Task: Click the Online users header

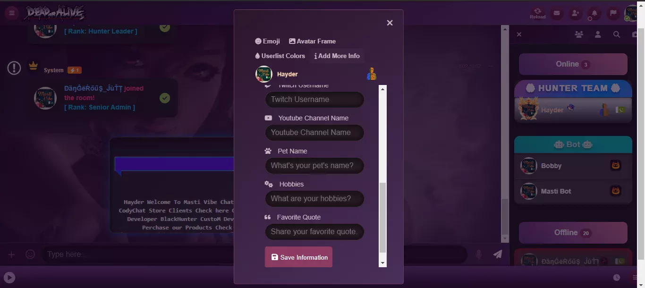Action: point(573,64)
